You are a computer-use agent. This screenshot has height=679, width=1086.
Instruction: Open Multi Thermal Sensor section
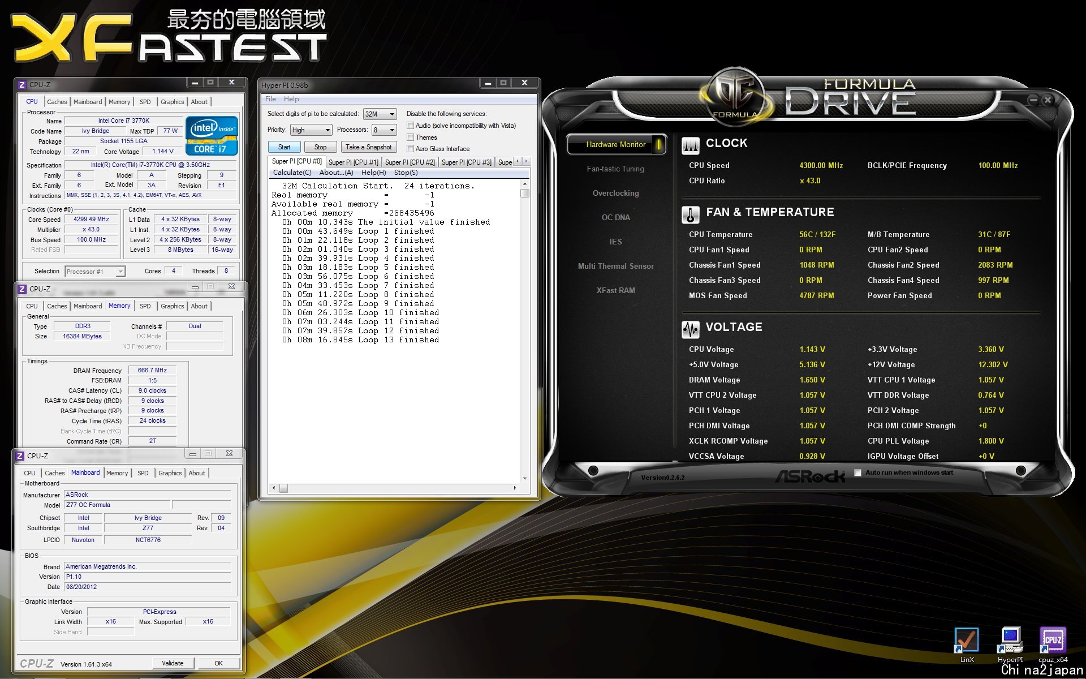(x=615, y=266)
